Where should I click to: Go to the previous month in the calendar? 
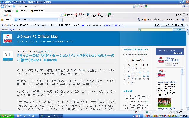tap(127, 60)
